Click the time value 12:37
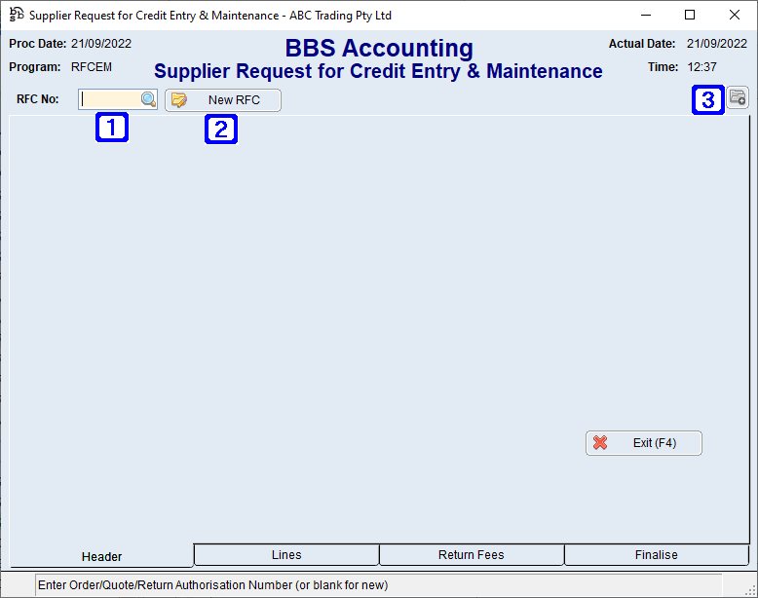The width and height of the screenshot is (758, 598). click(701, 66)
